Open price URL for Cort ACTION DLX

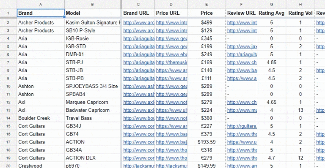(172, 158)
